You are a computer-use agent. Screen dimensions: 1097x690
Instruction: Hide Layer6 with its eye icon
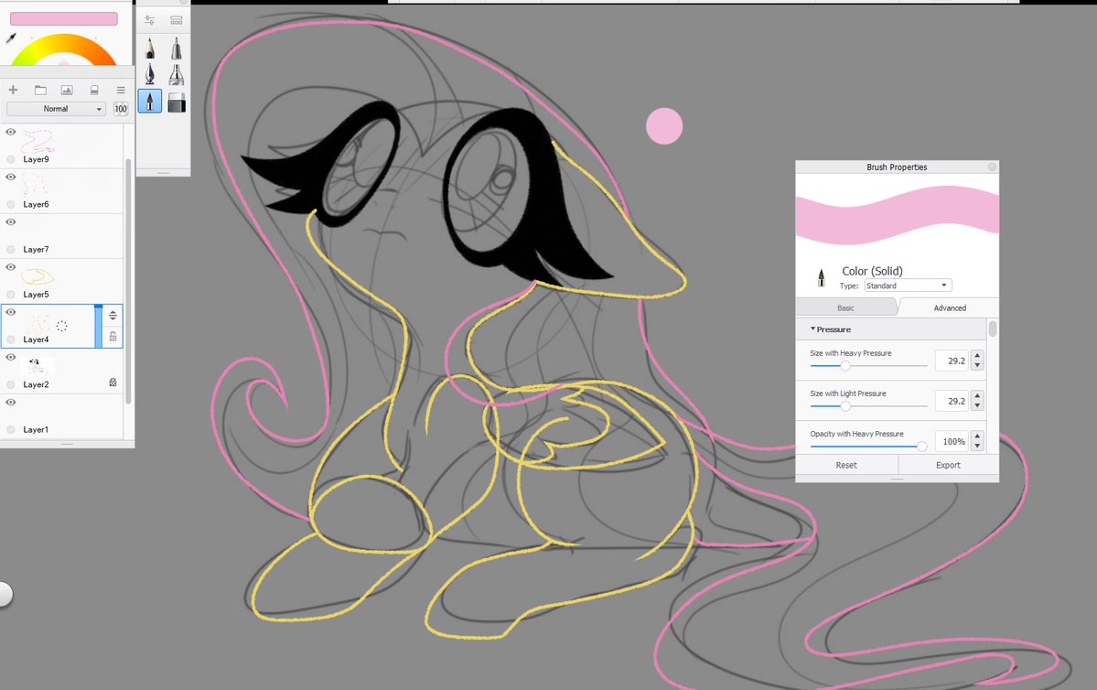(10, 177)
